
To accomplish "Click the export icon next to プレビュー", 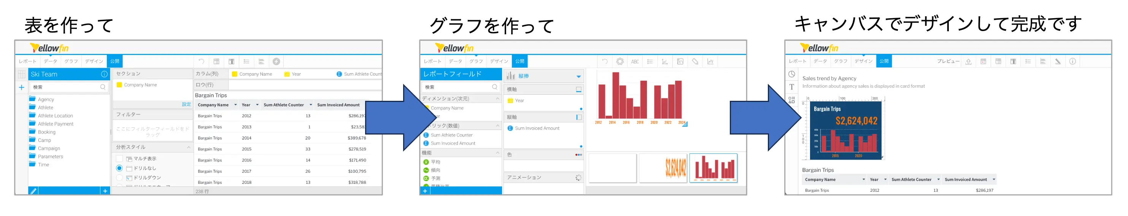I will (968, 61).
